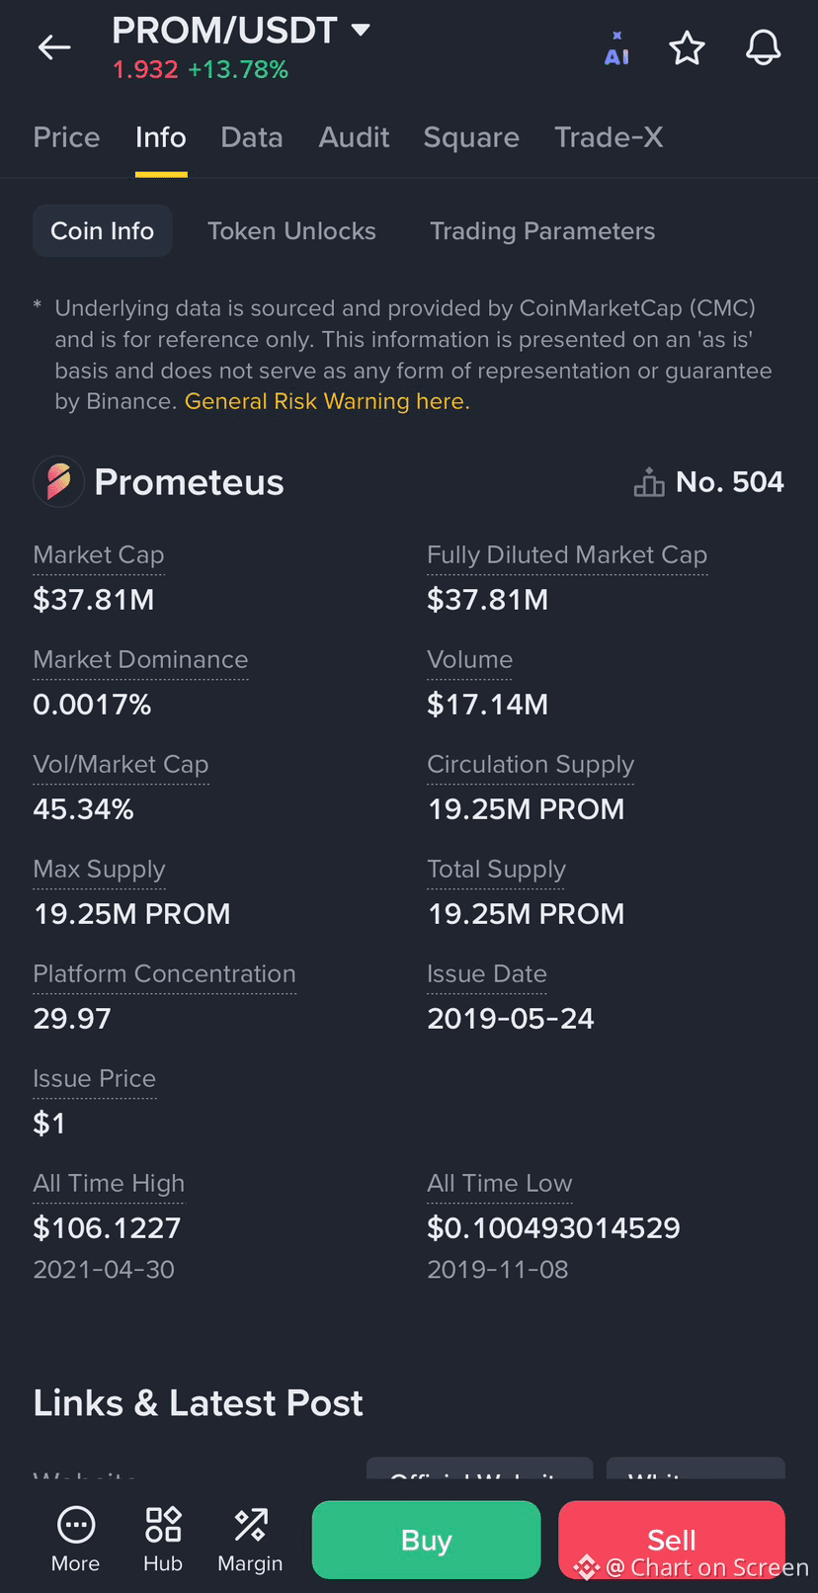Image resolution: width=818 pixels, height=1593 pixels.
Task: Open price alerts bell icon
Action: coord(763,47)
